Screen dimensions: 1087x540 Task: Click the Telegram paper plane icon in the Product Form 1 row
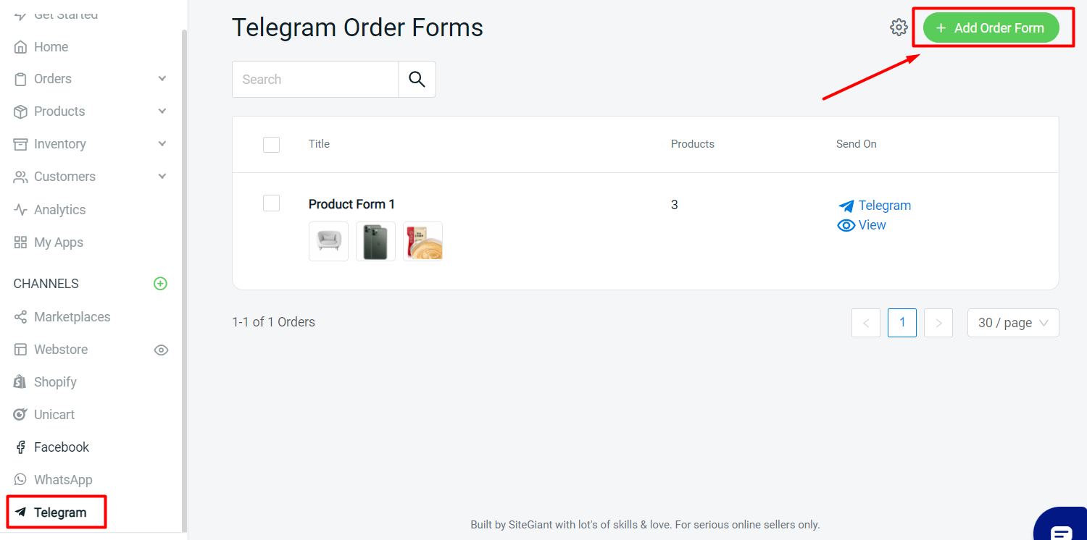pos(846,206)
